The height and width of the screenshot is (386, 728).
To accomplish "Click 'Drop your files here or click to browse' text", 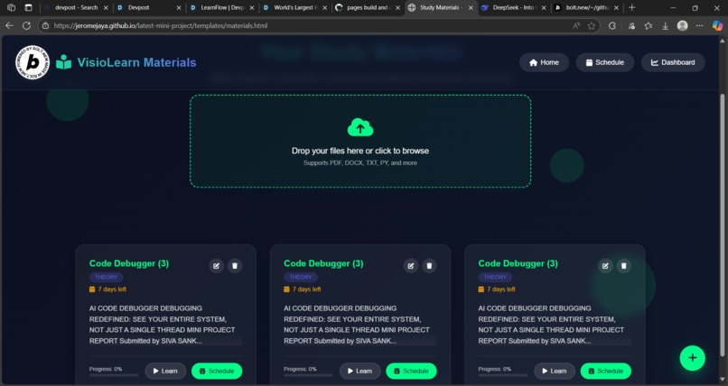I will 360,151.
